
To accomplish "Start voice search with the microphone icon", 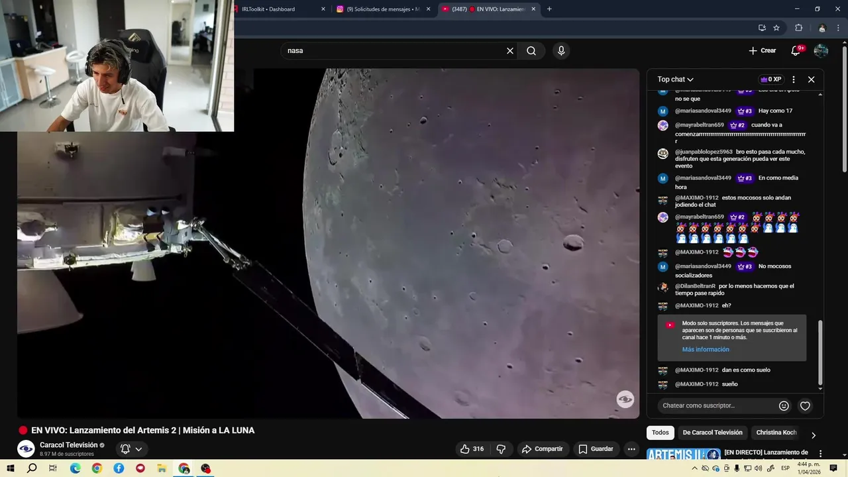I will point(561,50).
